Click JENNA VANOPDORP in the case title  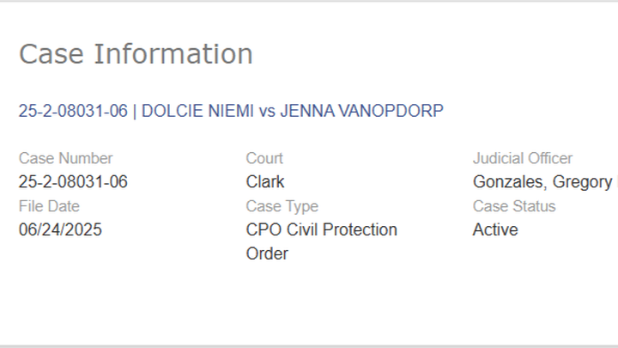(361, 111)
